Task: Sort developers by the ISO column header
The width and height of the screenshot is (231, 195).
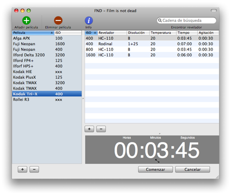Action: (x=91, y=33)
